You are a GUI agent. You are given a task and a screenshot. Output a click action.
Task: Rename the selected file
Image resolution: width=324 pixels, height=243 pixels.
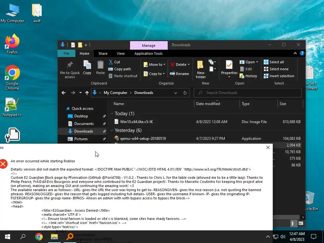pyautogui.click(x=179, y=73)
